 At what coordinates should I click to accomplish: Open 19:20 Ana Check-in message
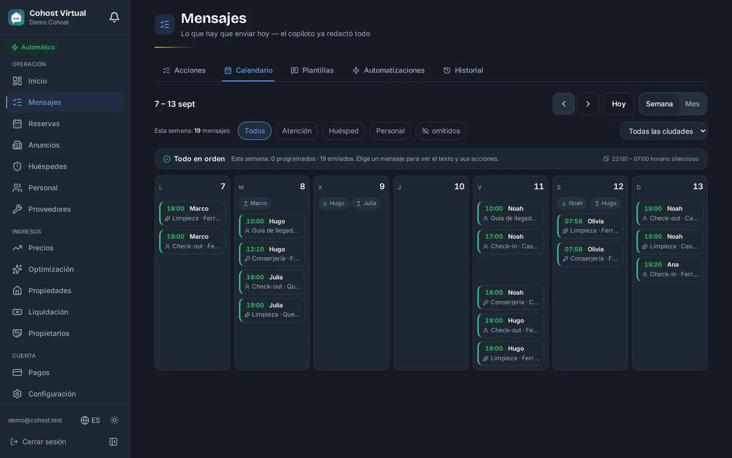(669, 269)
